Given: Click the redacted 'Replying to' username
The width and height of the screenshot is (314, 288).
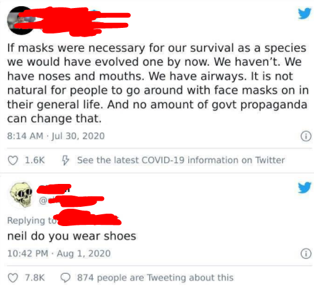Looking at the screenshot, I should tap(88, 218).
